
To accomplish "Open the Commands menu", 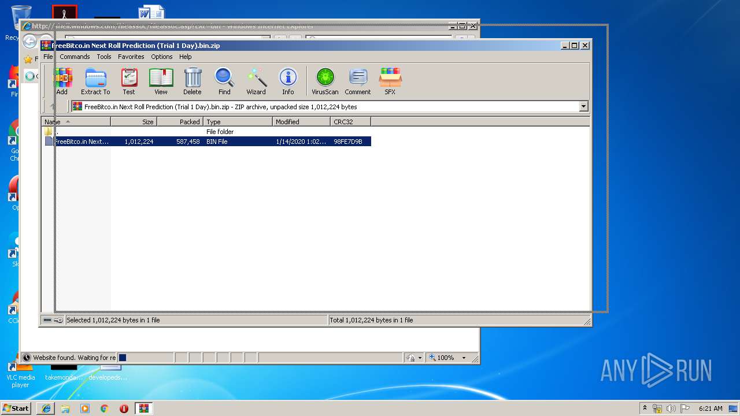I will (75, 57).
